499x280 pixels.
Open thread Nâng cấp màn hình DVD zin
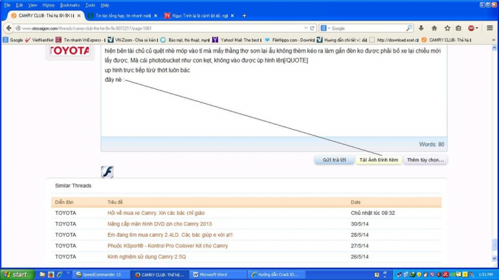[160, 224]
